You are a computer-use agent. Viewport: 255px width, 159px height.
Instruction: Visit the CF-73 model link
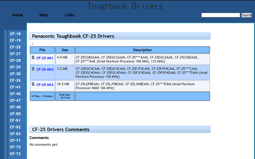(x=15, y=154)
